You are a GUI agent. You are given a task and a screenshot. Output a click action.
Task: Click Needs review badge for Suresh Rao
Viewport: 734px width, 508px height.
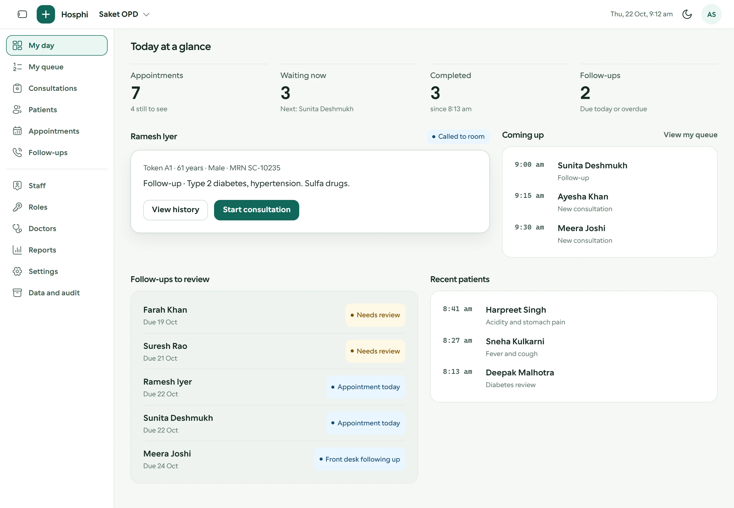coord(375,351)
